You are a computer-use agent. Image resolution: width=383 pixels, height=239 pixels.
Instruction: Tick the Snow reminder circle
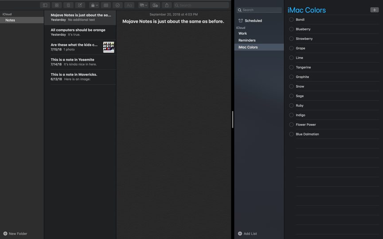click(x=291, y=86)
